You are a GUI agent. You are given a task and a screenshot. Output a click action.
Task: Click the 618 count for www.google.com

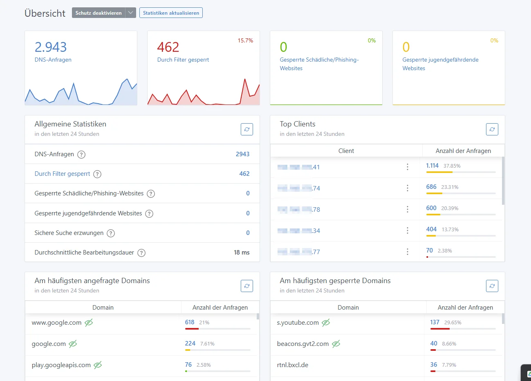point(190,322)
